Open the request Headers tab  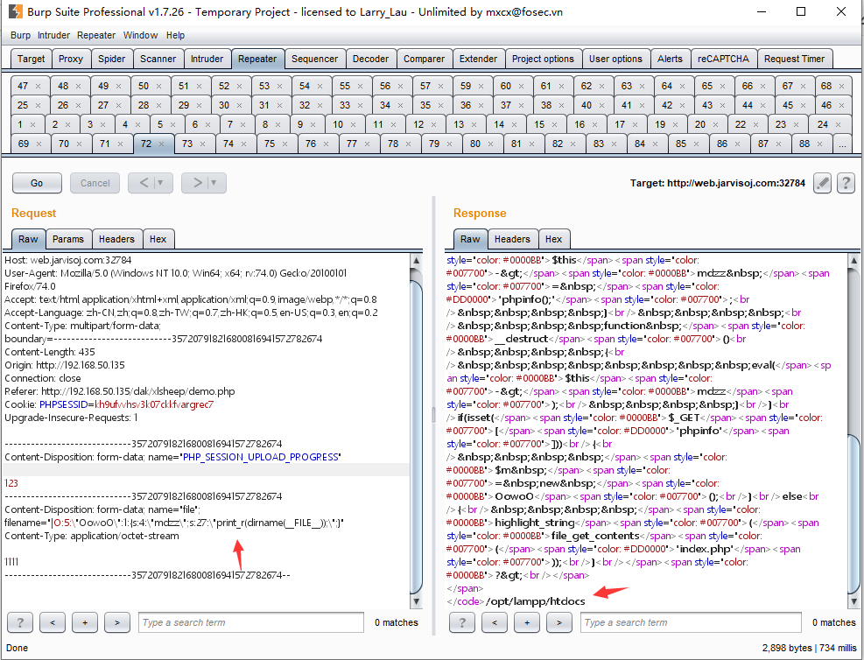click(116, 239)
